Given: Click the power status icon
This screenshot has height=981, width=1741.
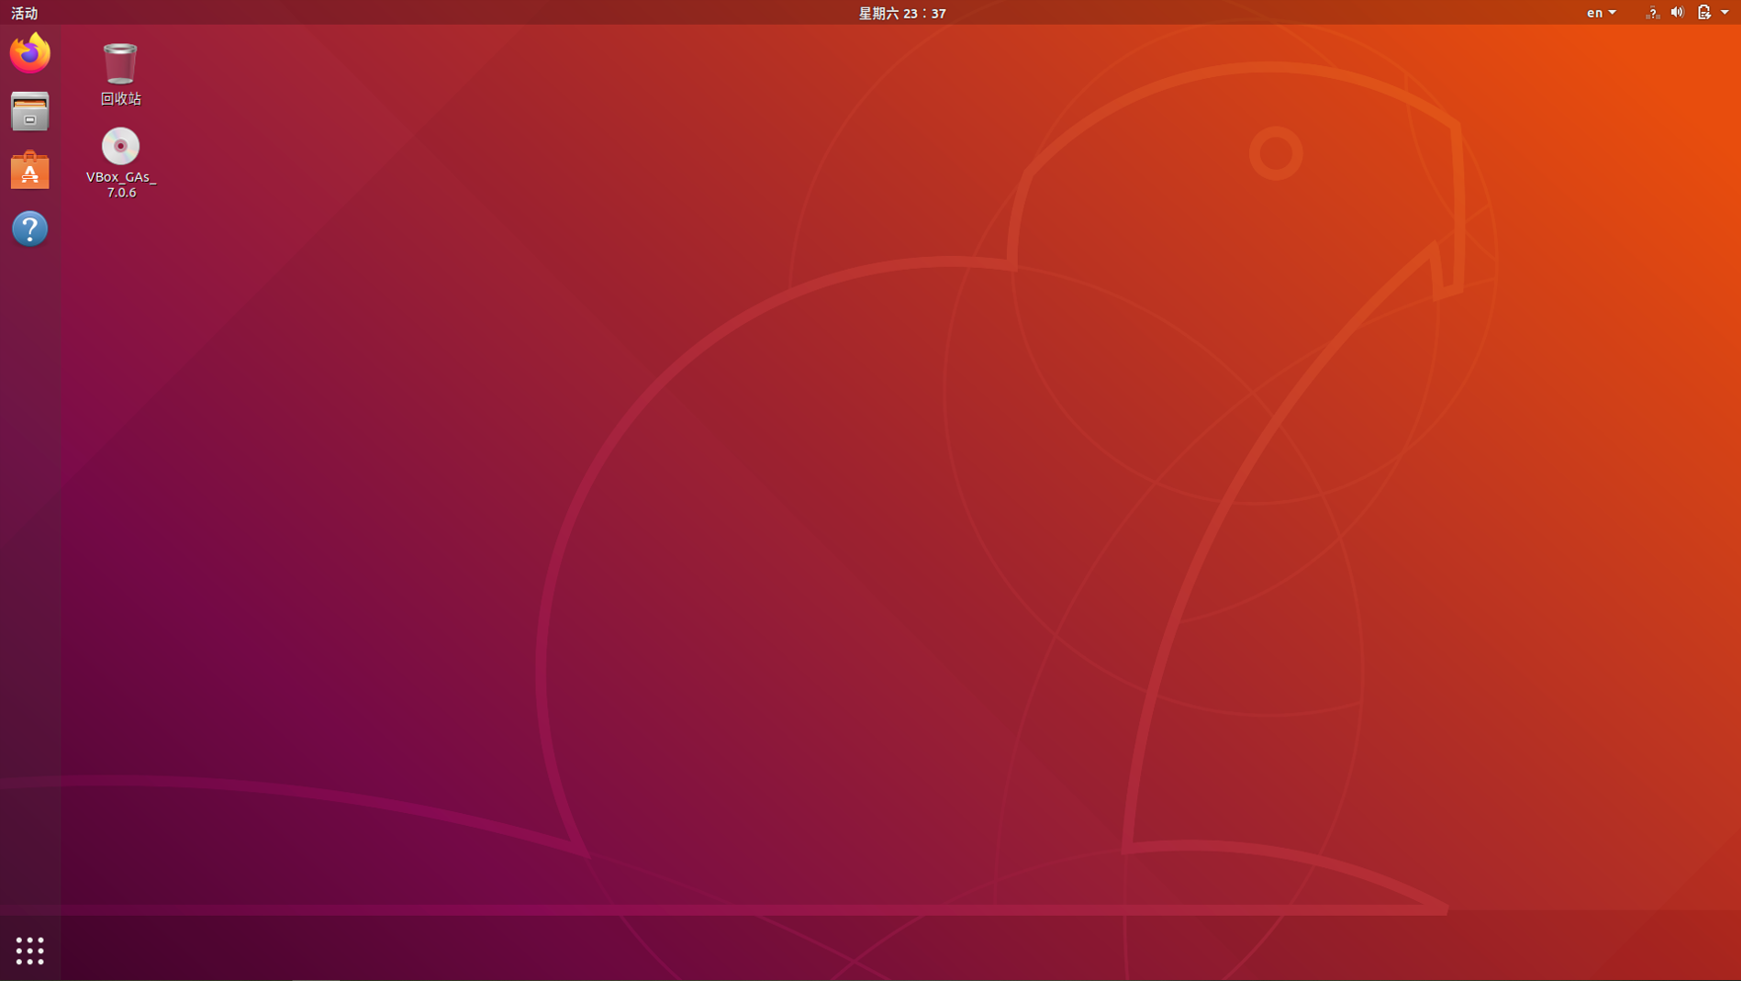Looking at the screenshot, I should tap(1704, 13).
